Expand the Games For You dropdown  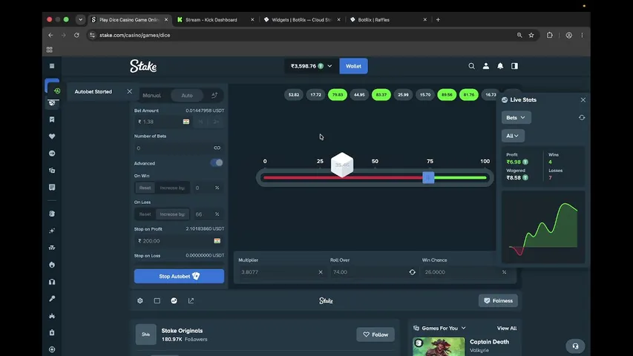coord(464,328)
